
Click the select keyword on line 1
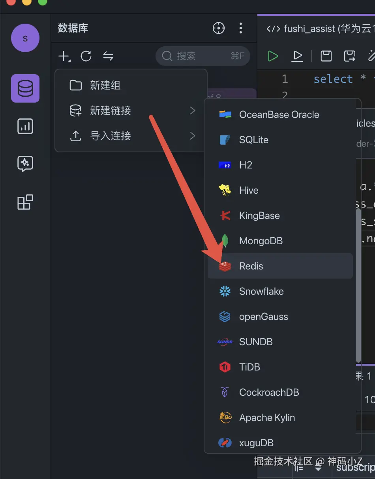point(333,79)
